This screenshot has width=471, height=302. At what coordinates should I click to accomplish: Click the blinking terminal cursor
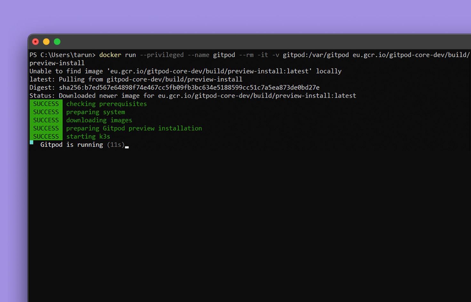pos(127,147)
